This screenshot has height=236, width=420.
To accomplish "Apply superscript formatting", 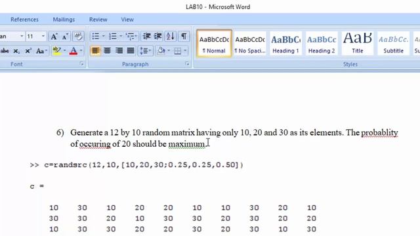I will 28,51.
